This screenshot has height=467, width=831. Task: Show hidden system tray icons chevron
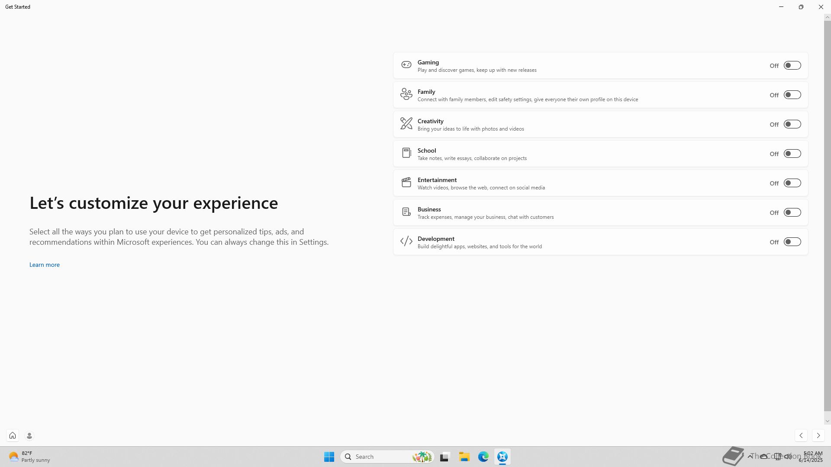750,456
